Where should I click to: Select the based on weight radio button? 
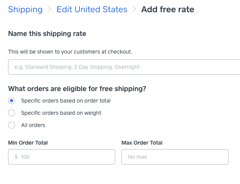coord(12,113)
